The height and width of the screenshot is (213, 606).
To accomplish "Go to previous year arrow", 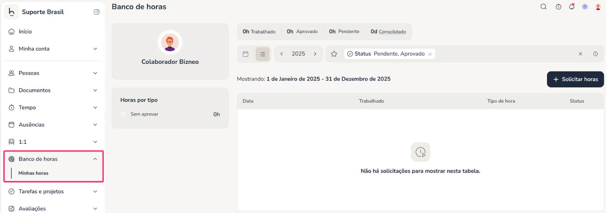I will (282, 54).
